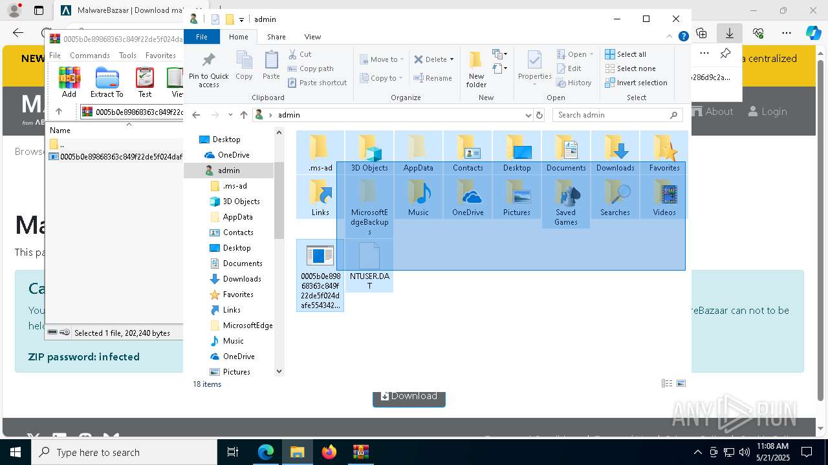This screenshot has height=465, width=828.
Task: Select 3D Objects folder icon
Action: point(369,152)
